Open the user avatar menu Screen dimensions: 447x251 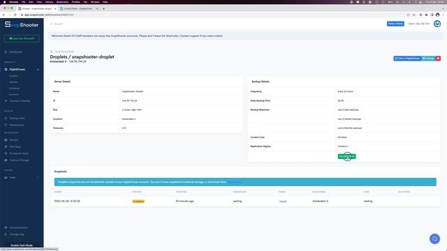[437, 24]
